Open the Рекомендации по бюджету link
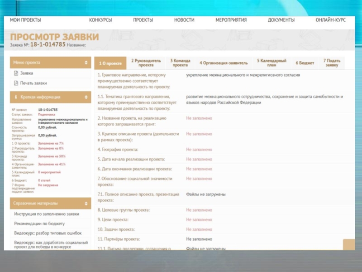 tap(39, 223)
